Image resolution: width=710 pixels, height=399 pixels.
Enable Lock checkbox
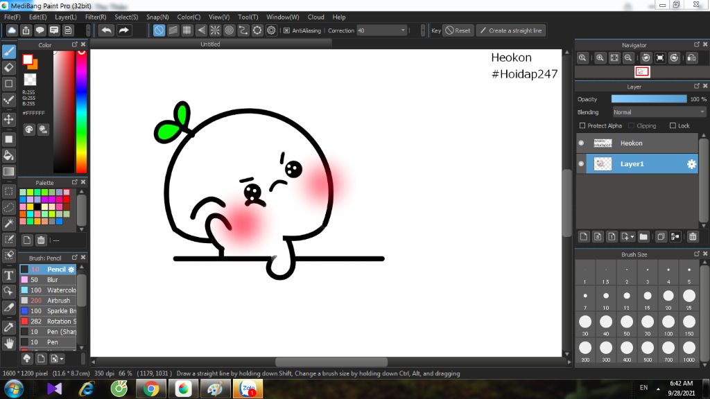[673, 126]
